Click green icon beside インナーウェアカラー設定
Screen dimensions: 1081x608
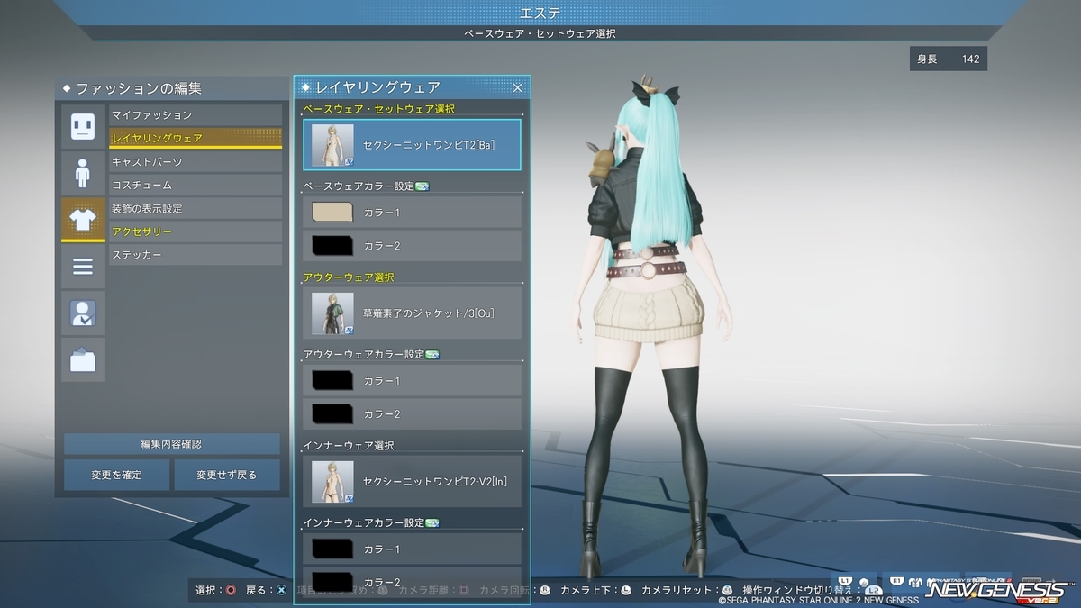click(x=432, y=523)
